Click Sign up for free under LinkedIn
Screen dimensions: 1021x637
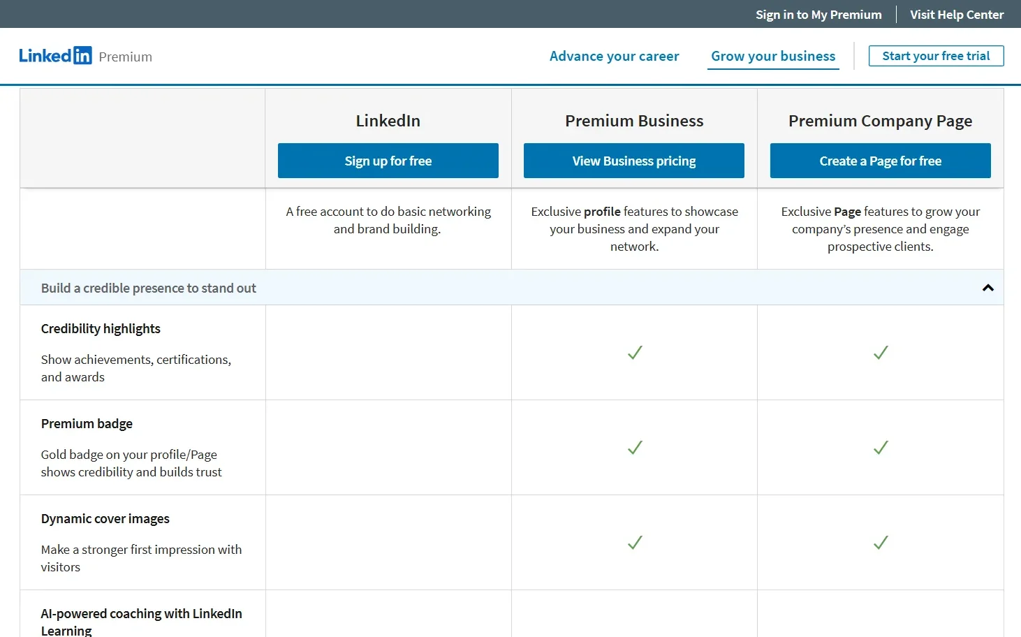coord(388,161)
